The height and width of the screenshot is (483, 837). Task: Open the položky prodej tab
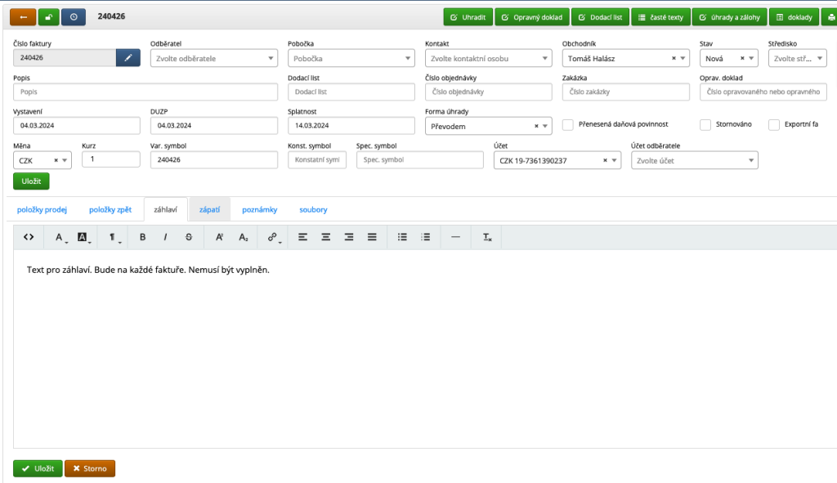coord(43,210)
